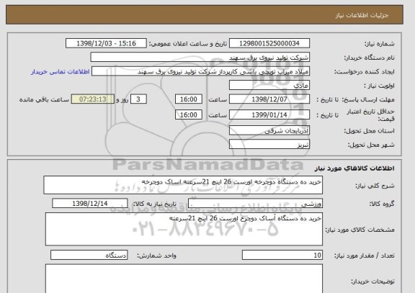Select the remaining days field showing 3
The image size is (415, 293).
pos(138,99)
